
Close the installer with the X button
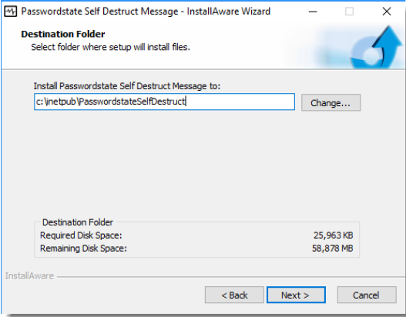click(387, 12)
